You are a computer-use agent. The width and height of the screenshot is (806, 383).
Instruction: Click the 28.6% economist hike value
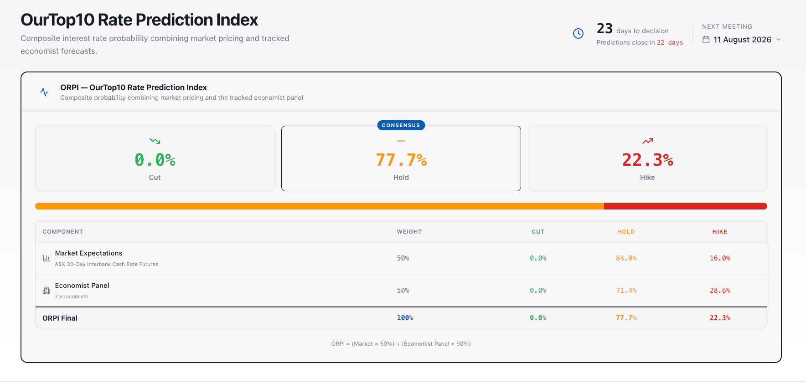(720, 291)
